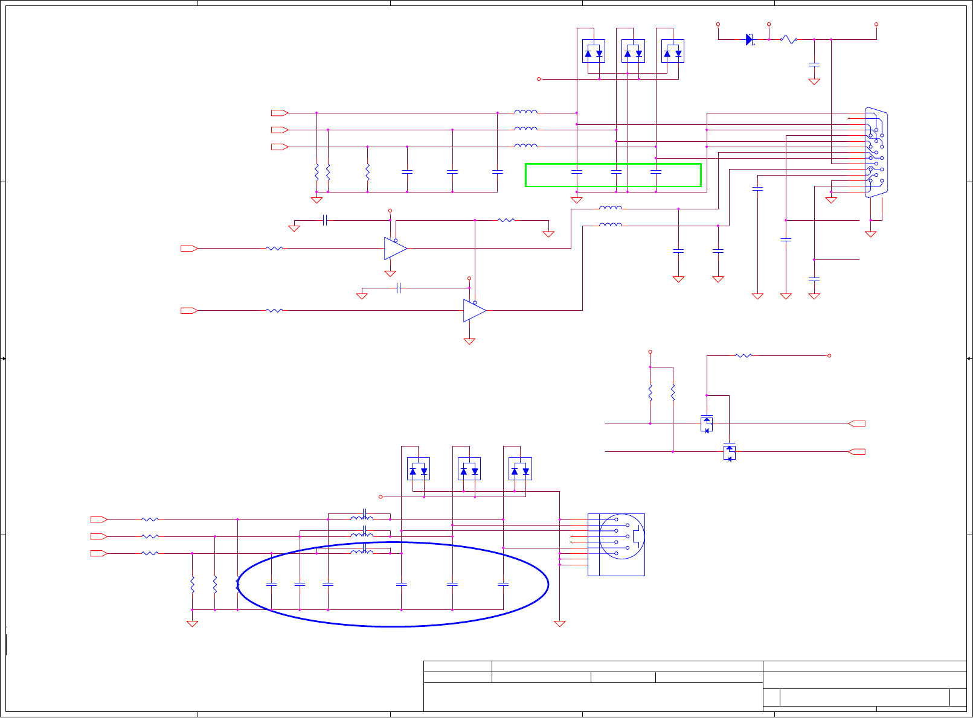Click the Schottky diode symbol on the top power line
Image resolution: width=973 pixels, height=718 pixels.
coord(750,39)
